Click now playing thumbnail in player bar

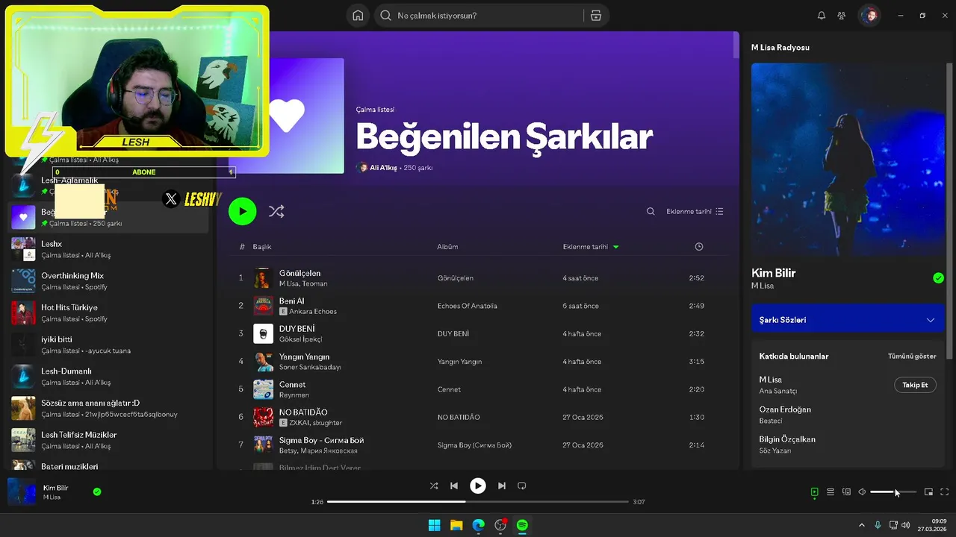(x=22, y=492)
